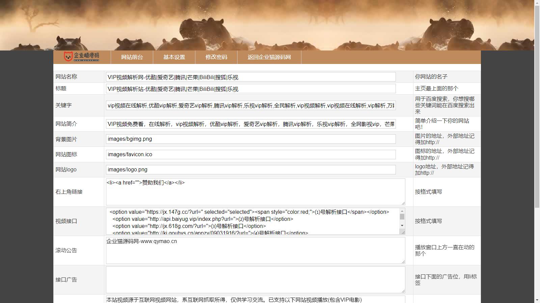The image size is (540, 303).
Task: Open the 网站前台 menu item
Action: coord(132,57)
